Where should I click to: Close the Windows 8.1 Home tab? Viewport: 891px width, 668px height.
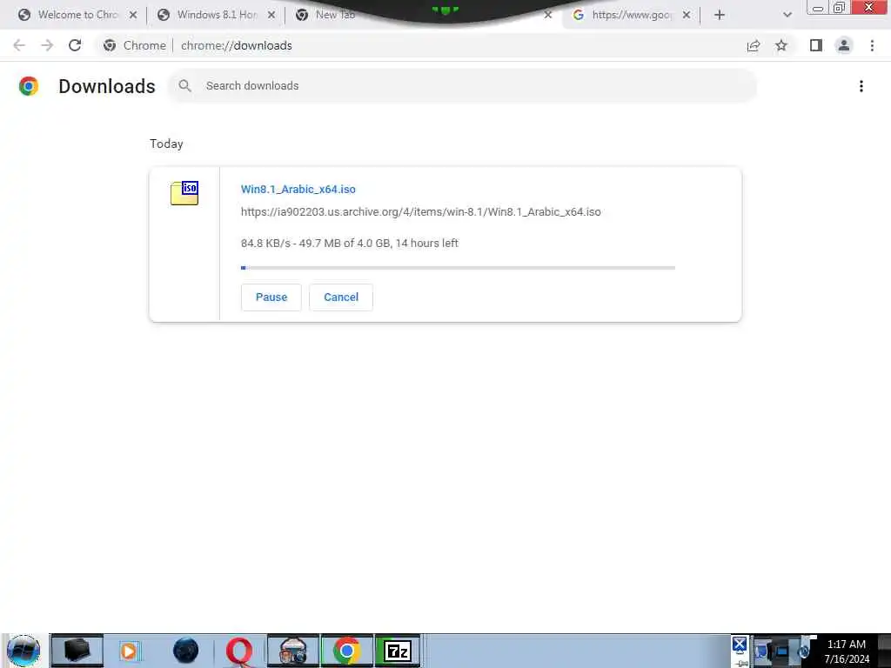(271, 15)
